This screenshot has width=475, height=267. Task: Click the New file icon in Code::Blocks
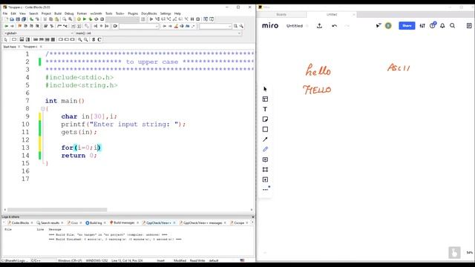6,19
